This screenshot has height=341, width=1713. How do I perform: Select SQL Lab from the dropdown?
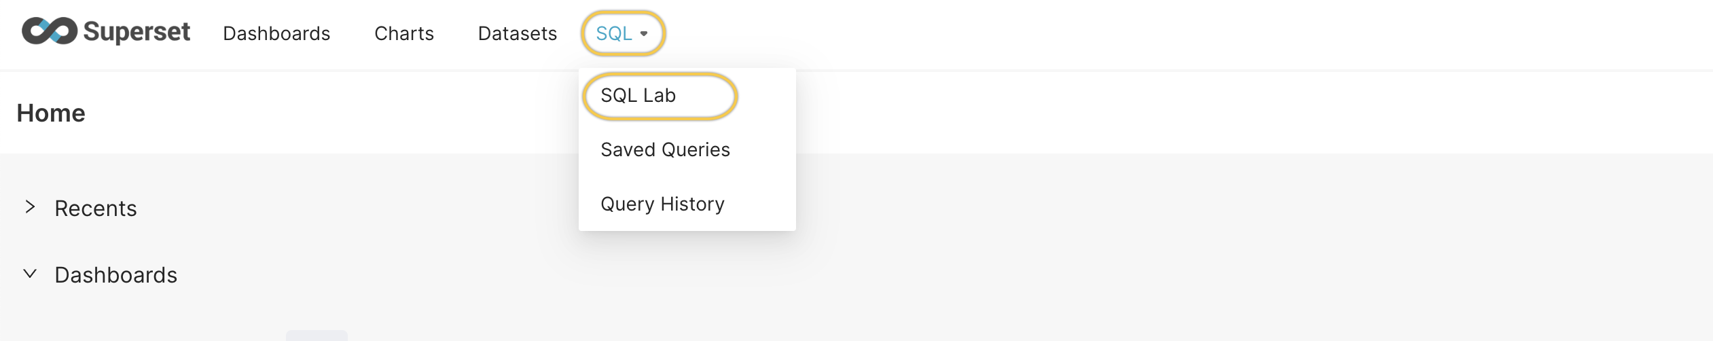tap(638, 96)
